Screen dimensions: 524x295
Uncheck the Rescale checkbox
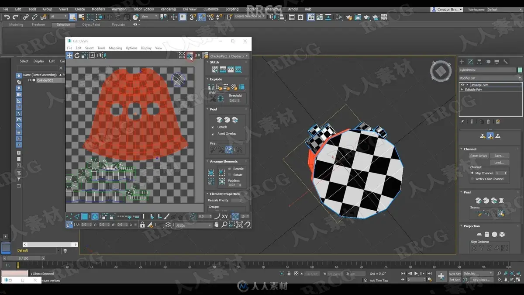pos(230,169)
